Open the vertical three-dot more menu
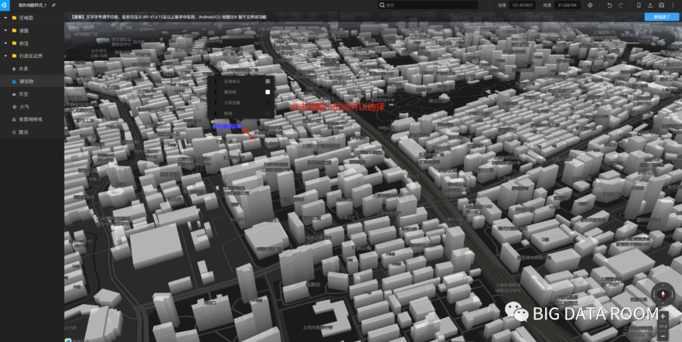Image resolution: width=682 pixels, height=342 pixels. tap(673, 5)
